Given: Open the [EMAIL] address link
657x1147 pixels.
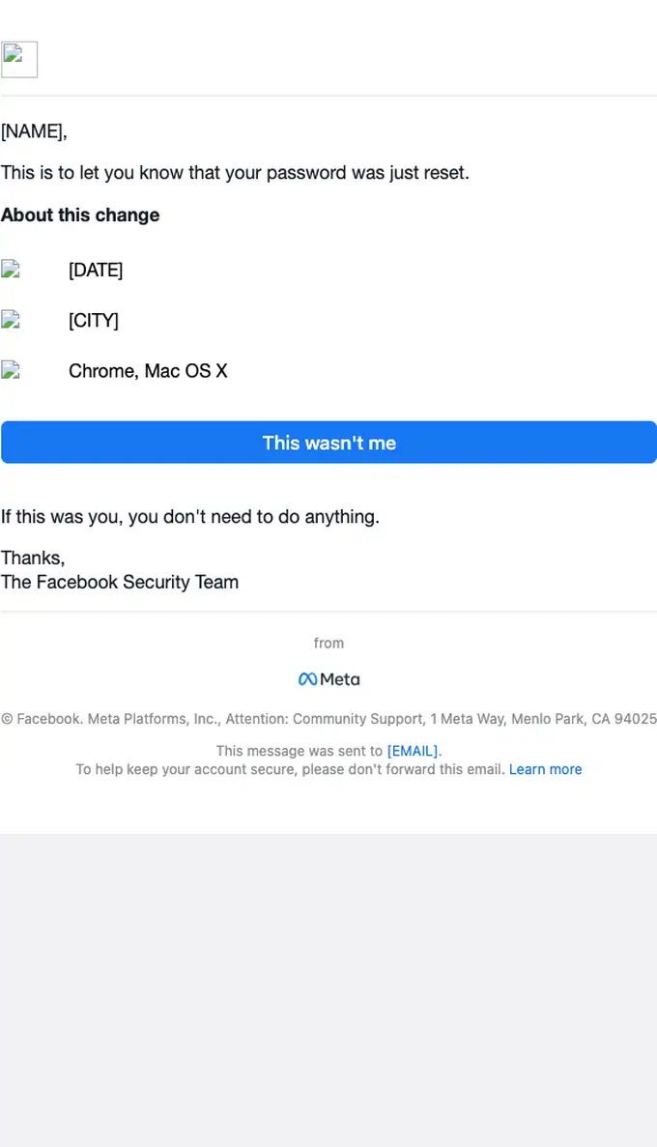Looking at the screenshot, I should coord(413,751).
